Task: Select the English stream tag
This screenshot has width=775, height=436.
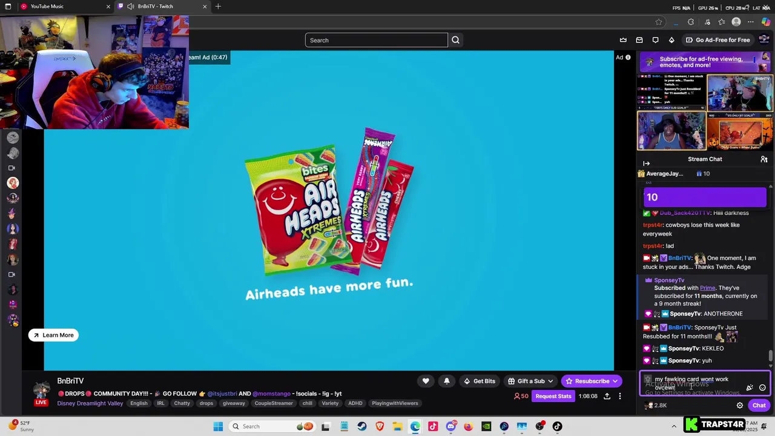Action: pos(139,403)
